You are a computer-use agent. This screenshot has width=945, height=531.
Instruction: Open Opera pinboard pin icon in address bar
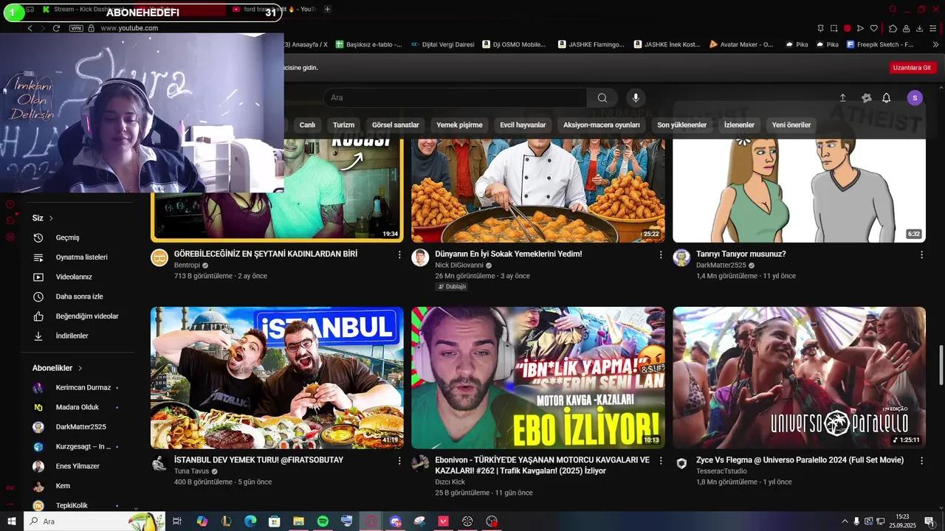(x=821, y=28)
